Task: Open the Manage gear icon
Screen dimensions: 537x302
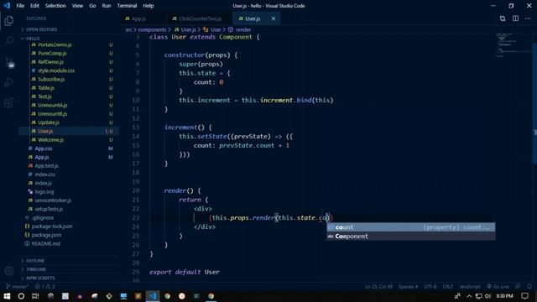Action: (x=9, y=271)
